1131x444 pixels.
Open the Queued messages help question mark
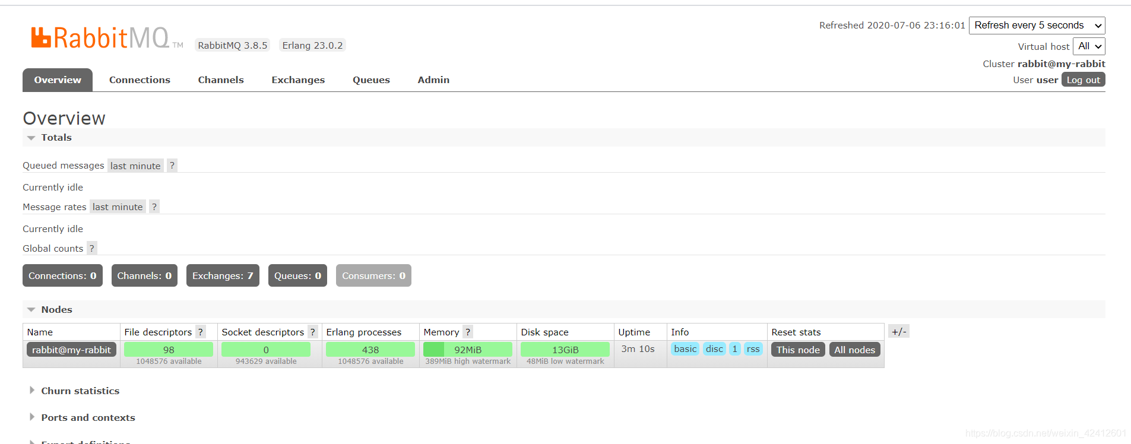[172, 166]
